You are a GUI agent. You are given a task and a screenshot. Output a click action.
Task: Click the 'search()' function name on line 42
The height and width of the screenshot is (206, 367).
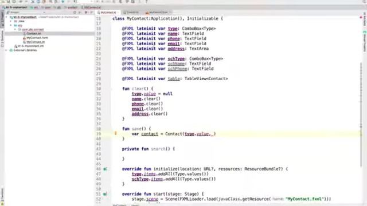161,149
